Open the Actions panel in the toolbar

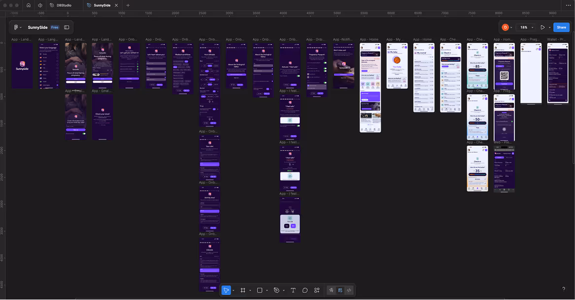[x=317, y=290]
